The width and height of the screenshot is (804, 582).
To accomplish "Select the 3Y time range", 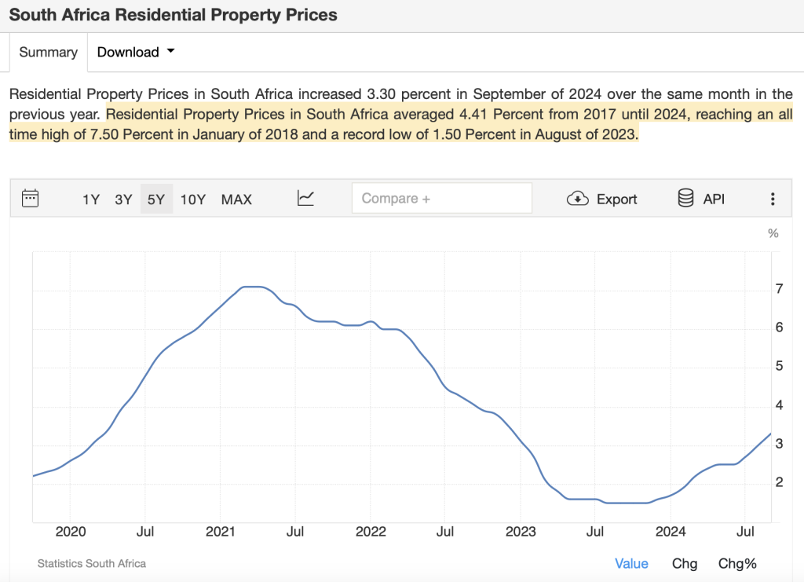I will (123, 199).
